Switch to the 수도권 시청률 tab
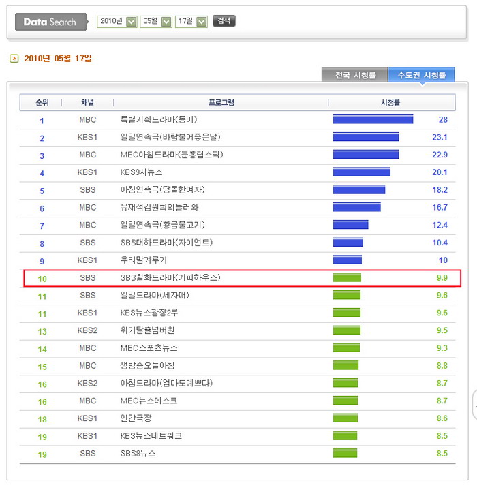 click(x=421, y=75)
